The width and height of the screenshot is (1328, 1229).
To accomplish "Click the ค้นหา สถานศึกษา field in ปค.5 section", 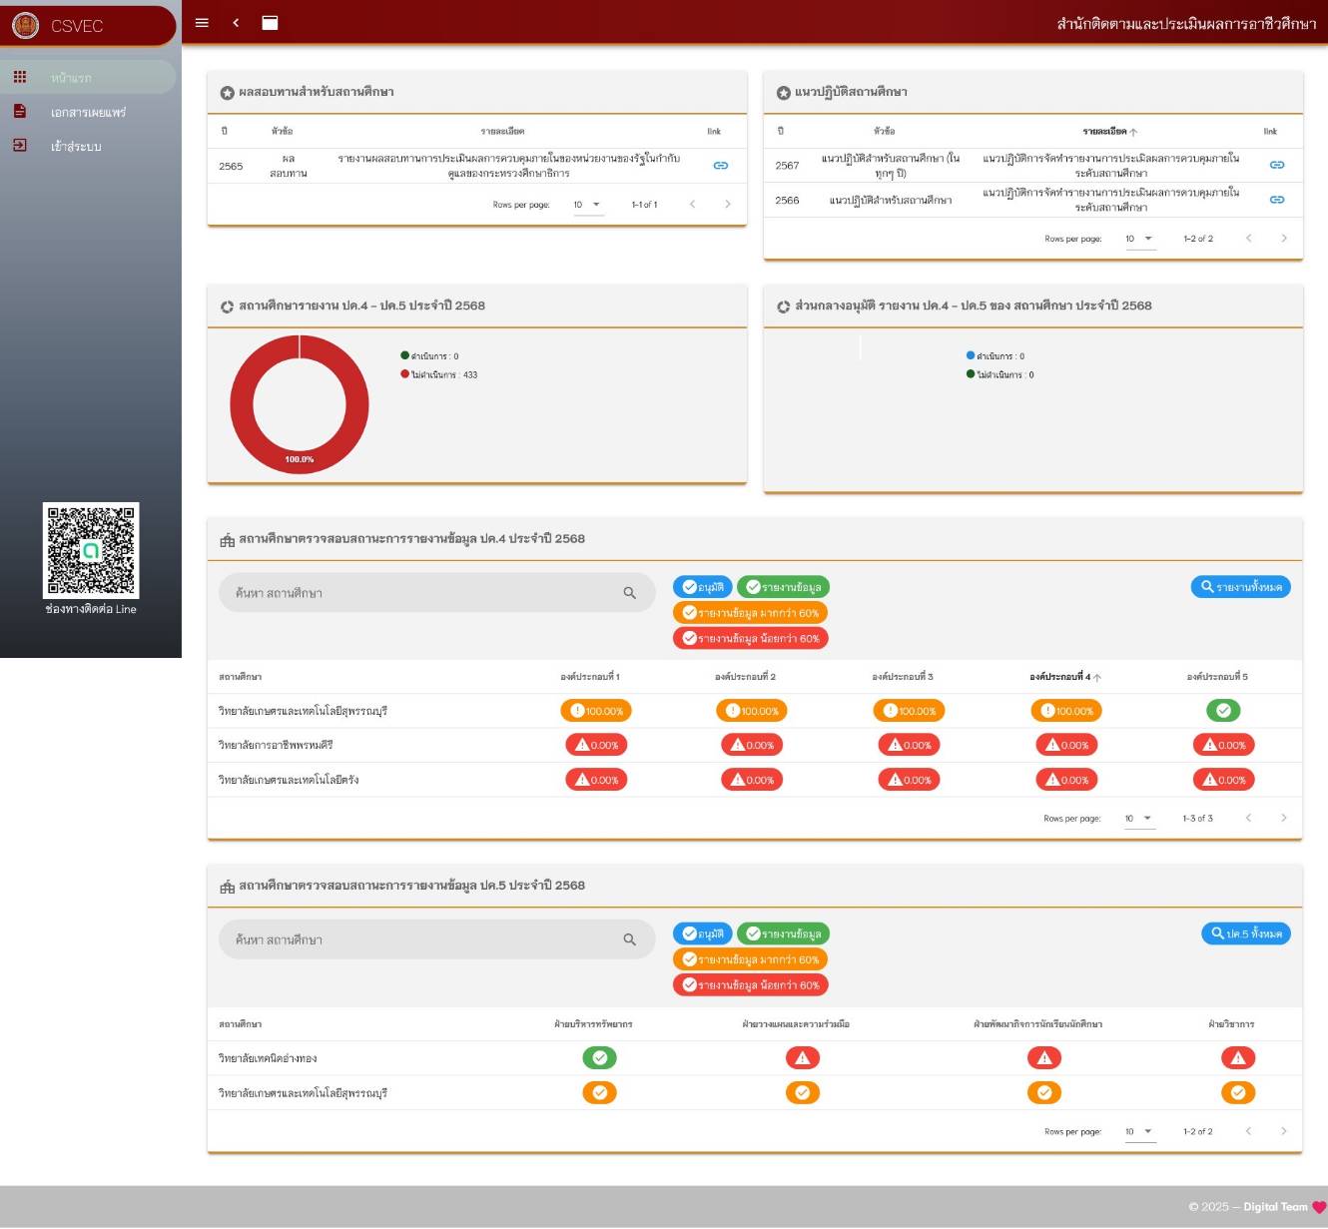I will (x=419, y=939).
